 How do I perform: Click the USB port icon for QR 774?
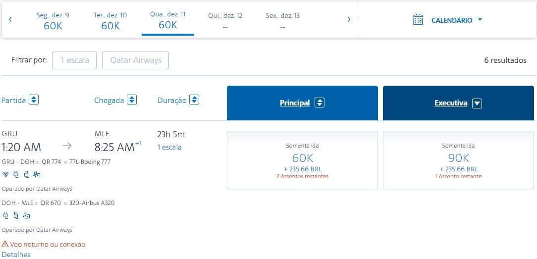(x=26, y=174)
